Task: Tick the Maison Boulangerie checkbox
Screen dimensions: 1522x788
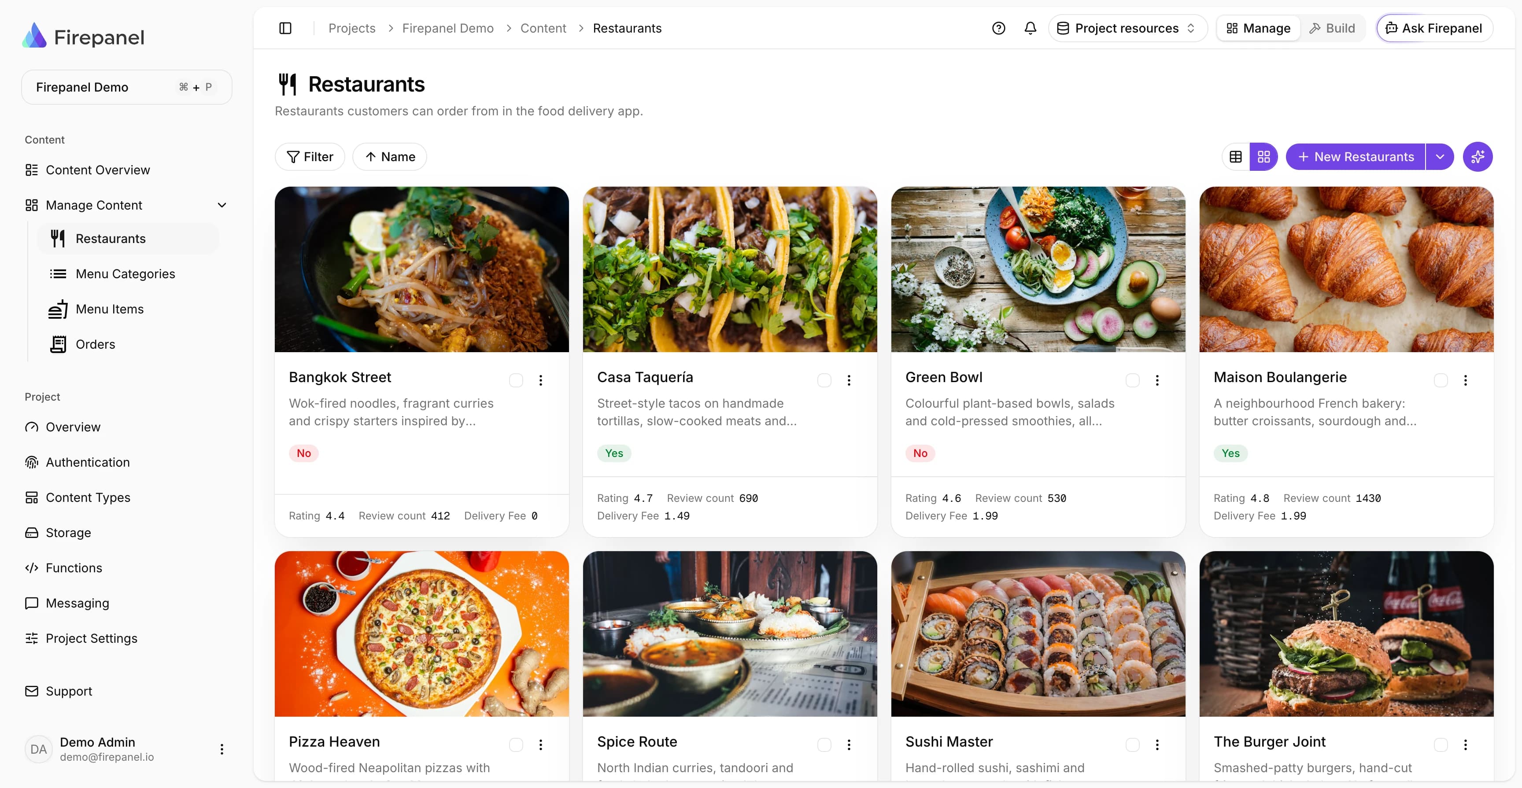Action: 1441,380
